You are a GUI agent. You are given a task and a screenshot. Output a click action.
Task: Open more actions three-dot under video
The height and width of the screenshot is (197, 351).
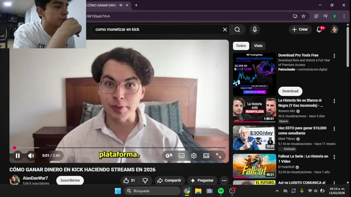tap(224, 180)
